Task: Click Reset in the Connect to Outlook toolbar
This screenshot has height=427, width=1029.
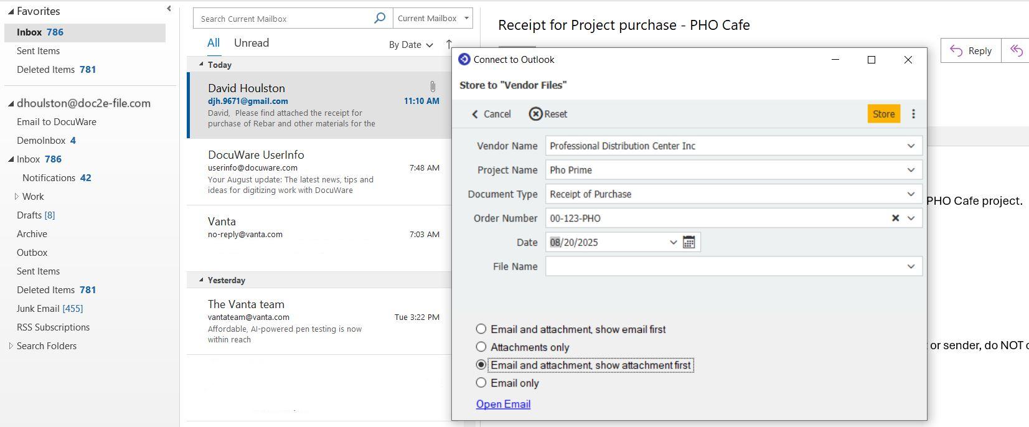Action: 548,114
